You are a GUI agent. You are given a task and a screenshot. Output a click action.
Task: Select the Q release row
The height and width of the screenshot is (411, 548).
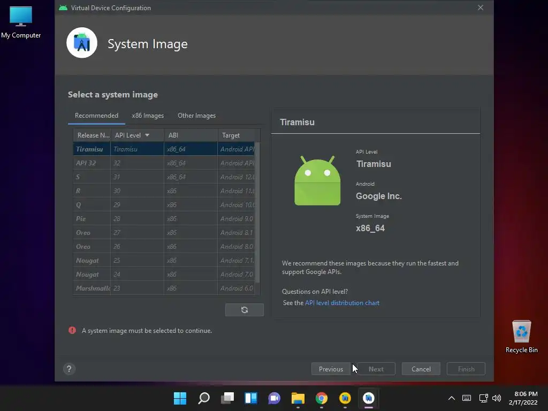pos(164,205)
